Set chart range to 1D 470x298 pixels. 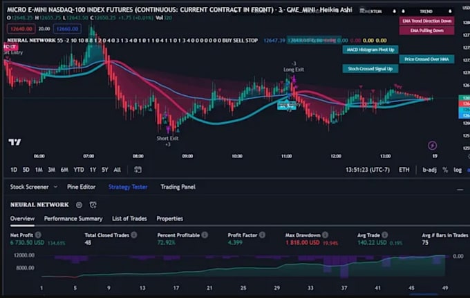14,170
